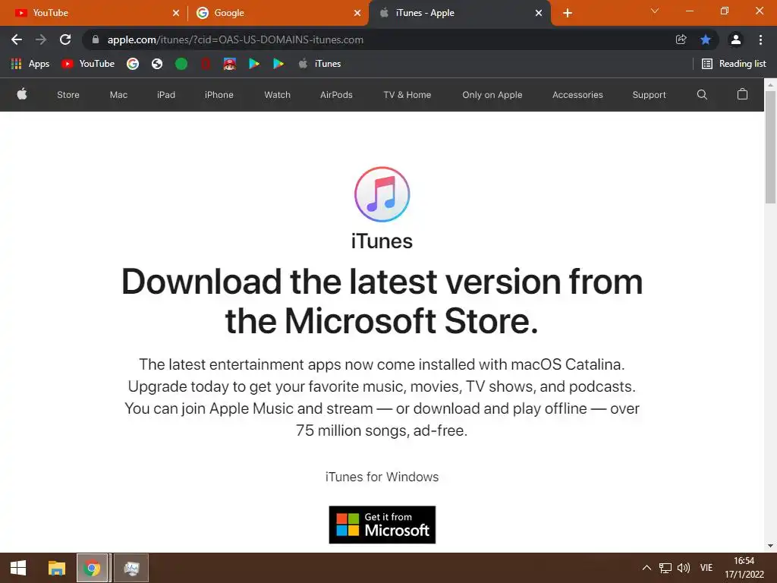This screenshot has height=583, width=777.
Task: Click the page vertical scrollbar thumb
Action: tap(770, 147)
